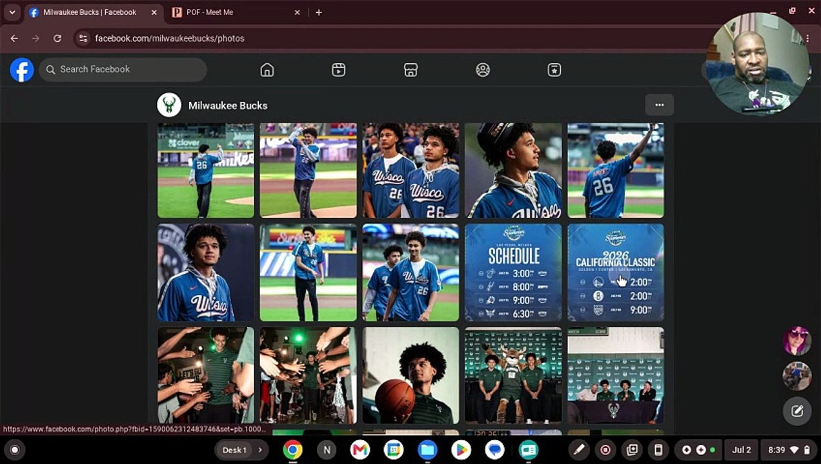Screen dimensions: 821x464
Task: Open the Jul 2 calendar date
Action: click(742, 450)
